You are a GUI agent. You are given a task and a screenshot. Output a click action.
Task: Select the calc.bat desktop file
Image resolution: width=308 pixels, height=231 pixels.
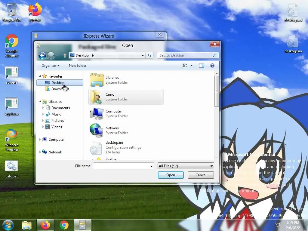12,169
